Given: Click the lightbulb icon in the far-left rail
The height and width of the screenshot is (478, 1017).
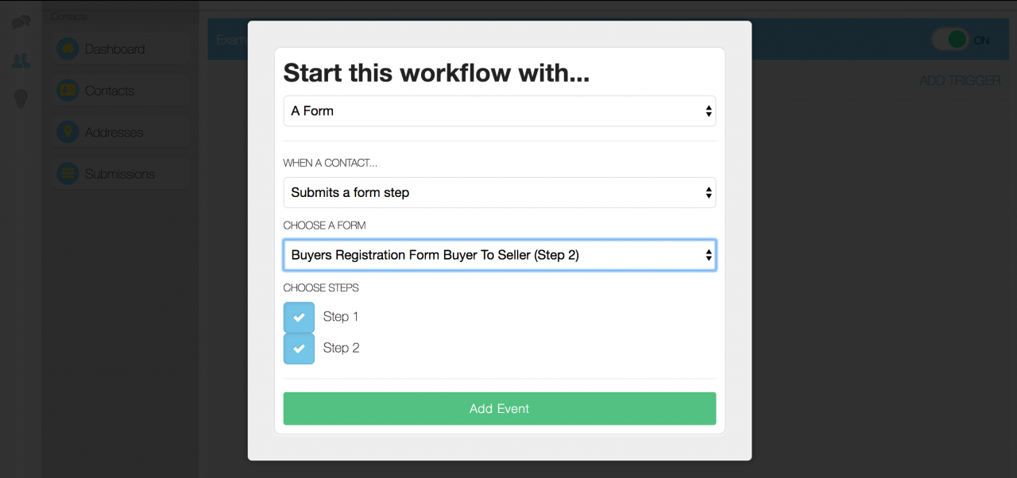Looking at the screenshot, I should [21, 98].
